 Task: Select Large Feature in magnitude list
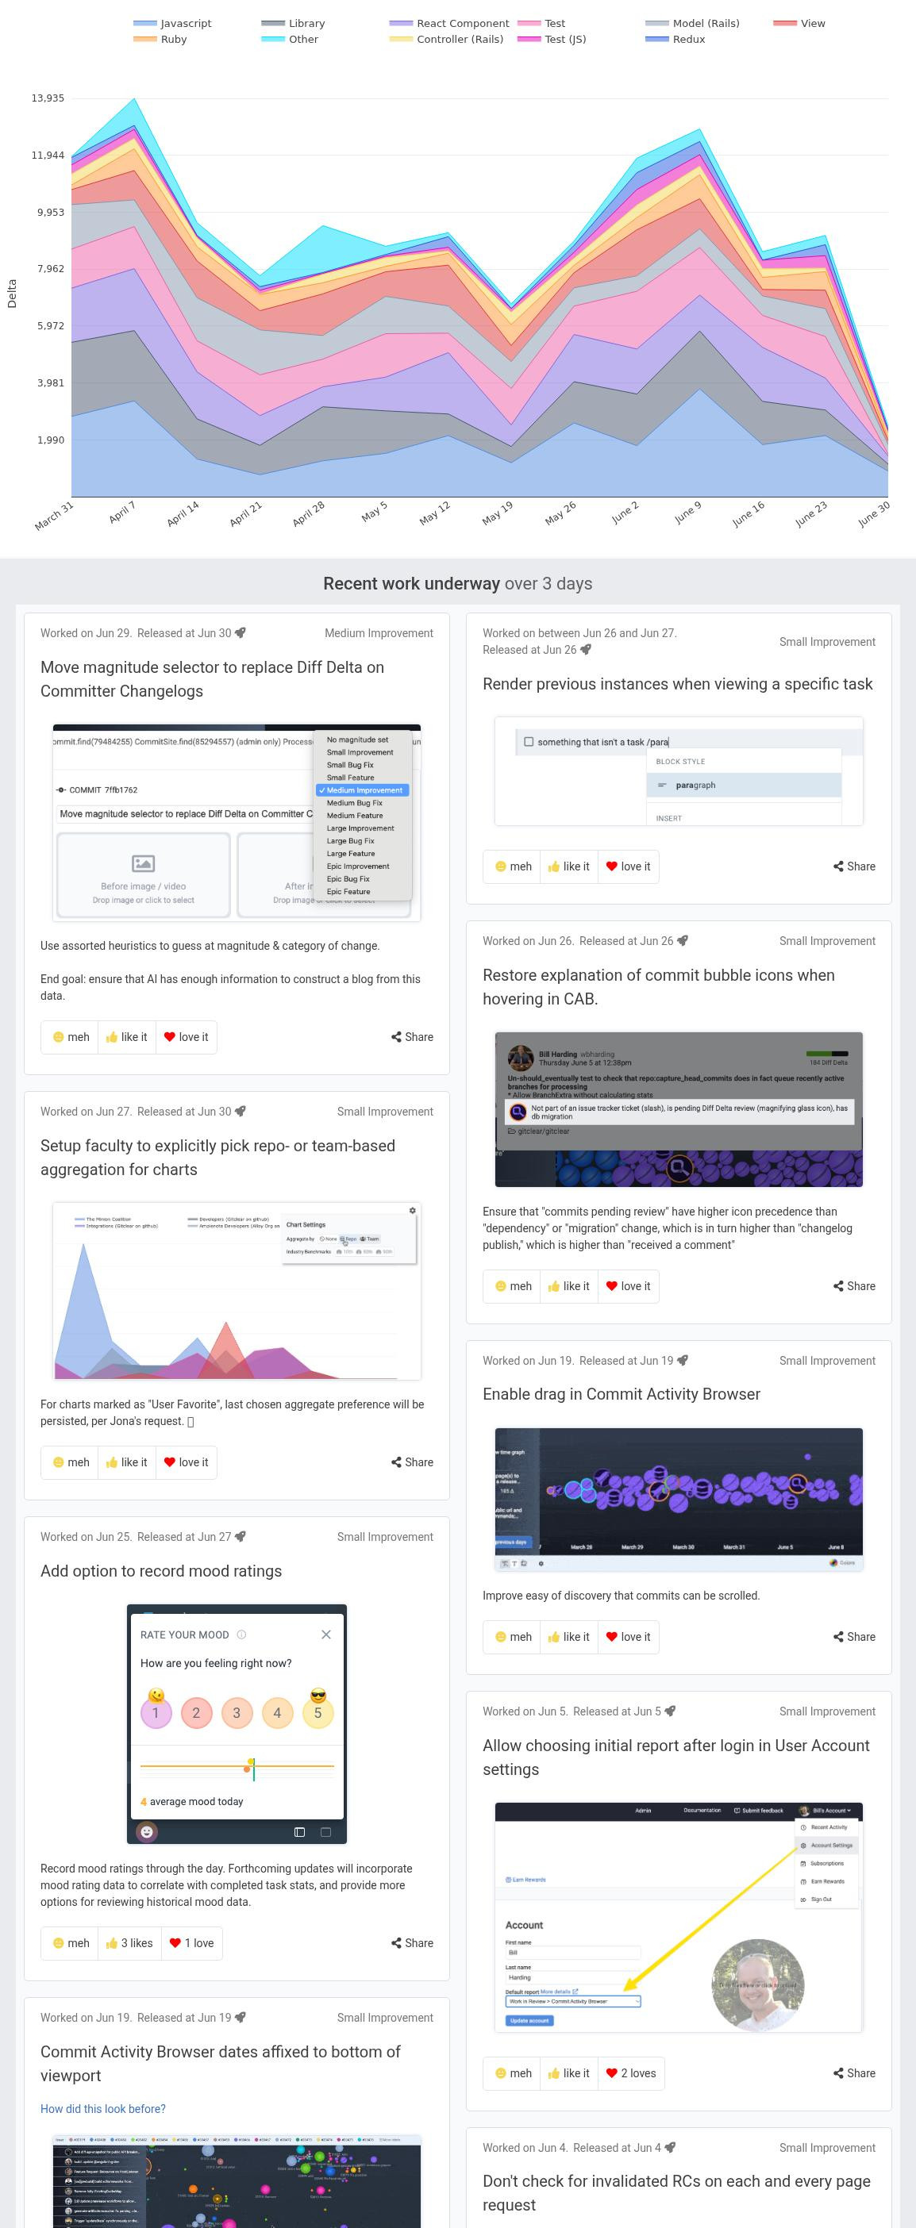click(x=350, y=854)
